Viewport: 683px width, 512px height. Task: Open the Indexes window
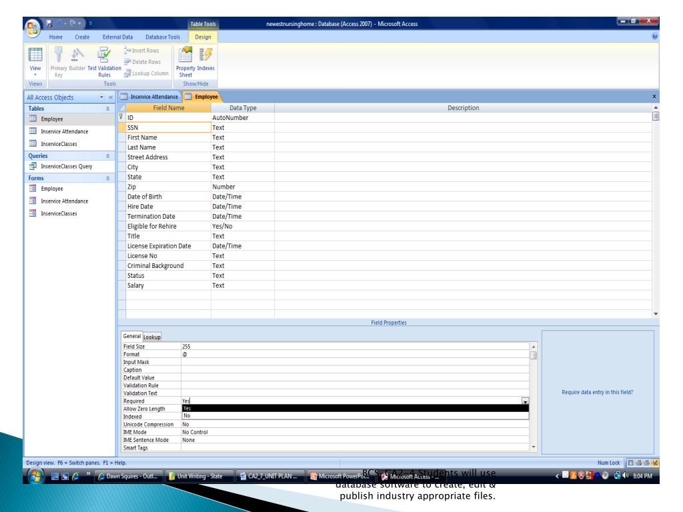[205, 59]
